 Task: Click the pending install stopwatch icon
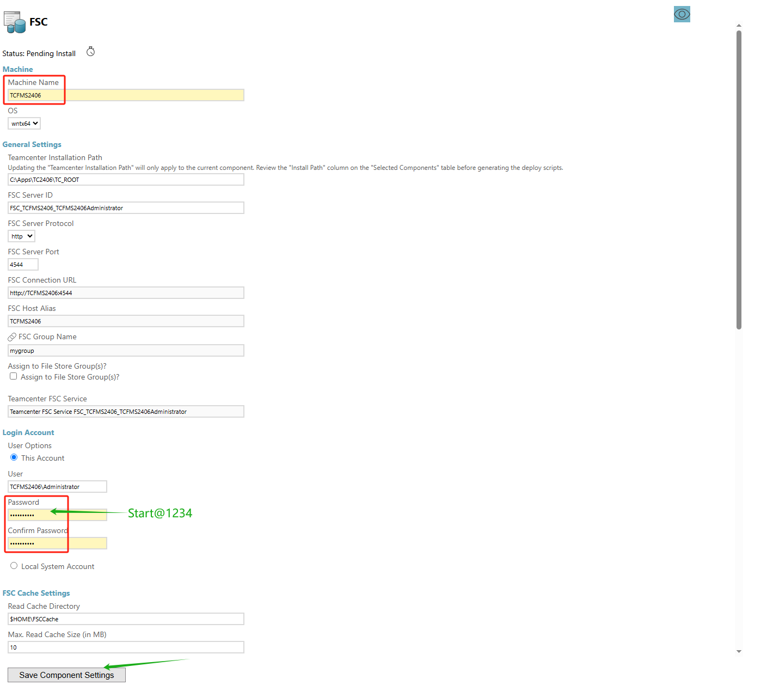[x=91, y=52]
